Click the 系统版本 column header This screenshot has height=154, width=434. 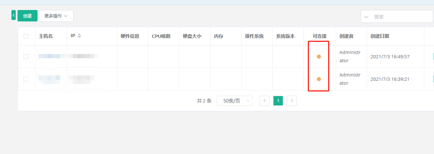(x=285, y=36)
